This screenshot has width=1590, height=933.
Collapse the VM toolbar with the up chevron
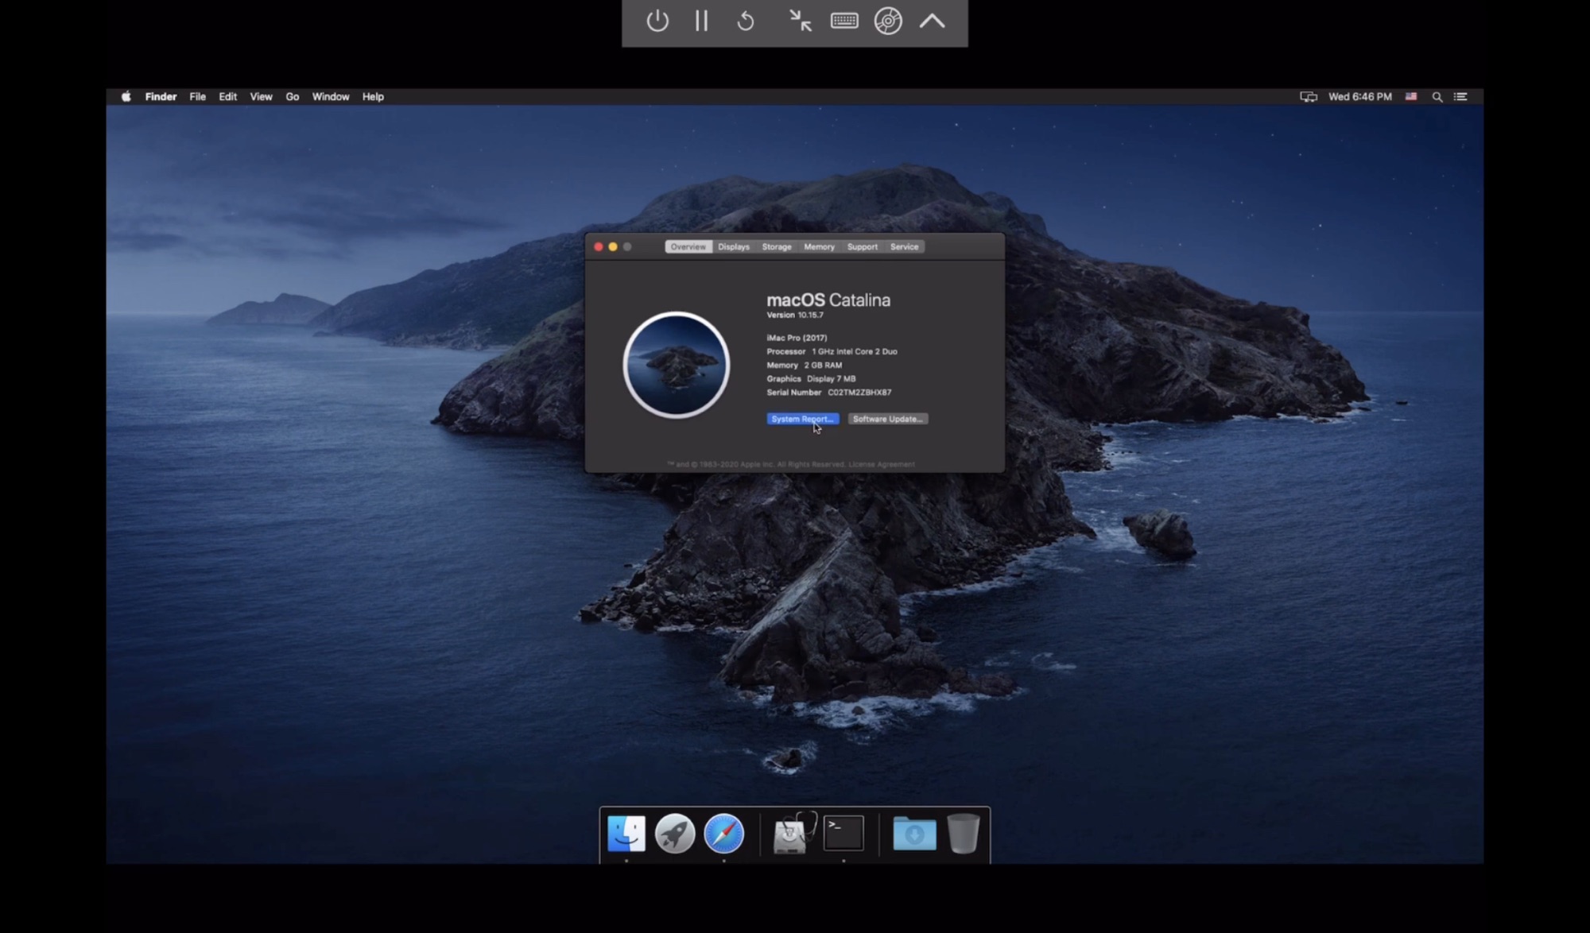pyautogui.click(x=933, y=21)
